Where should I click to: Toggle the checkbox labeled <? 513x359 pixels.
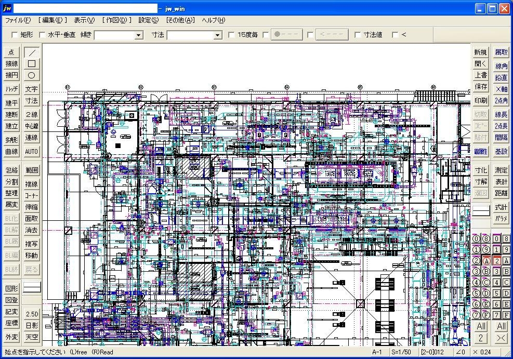pyautogui.click(x=395, y=35)
